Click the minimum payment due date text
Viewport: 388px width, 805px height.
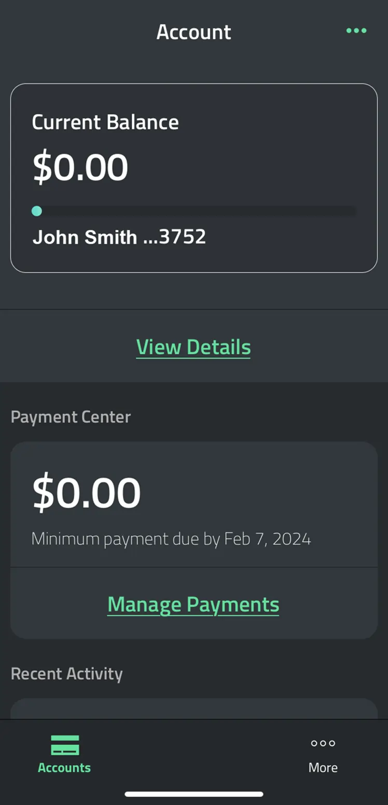click(x=171, y=539)
